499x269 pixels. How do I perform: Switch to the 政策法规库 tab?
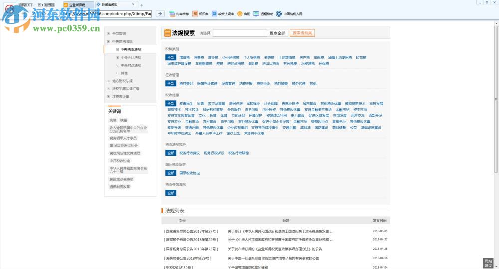pos(116,5)
